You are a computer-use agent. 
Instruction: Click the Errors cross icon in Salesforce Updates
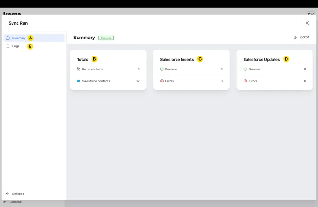(245, 81)
